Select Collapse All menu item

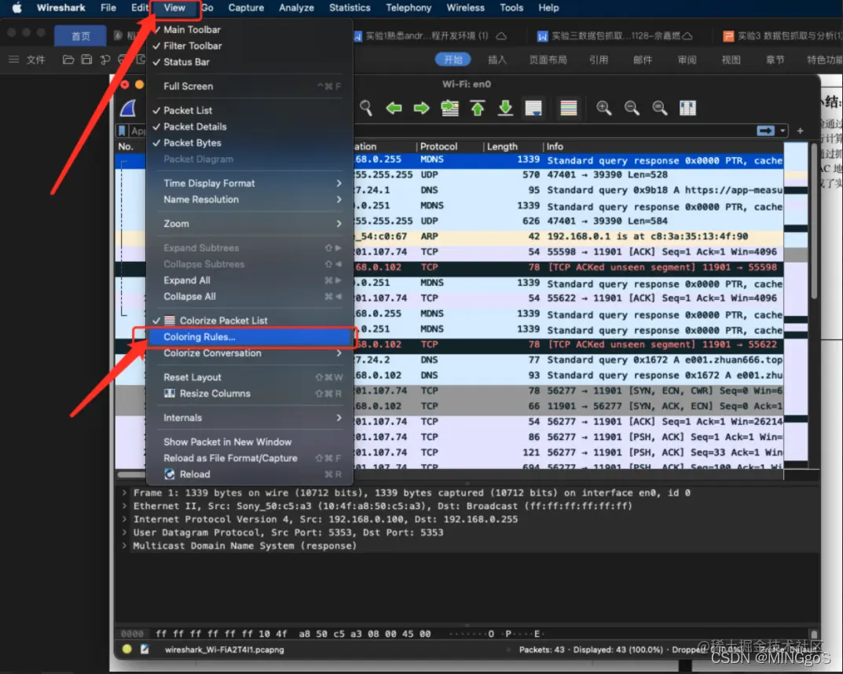(250, 296)
